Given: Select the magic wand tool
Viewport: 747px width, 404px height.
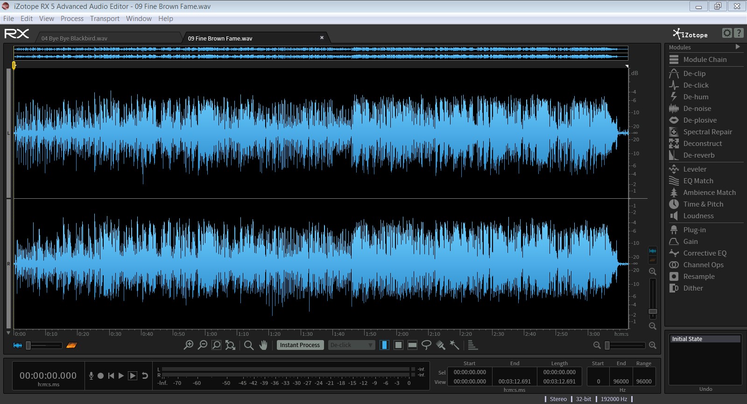Looking at the screenshot, I should point(454,345).
